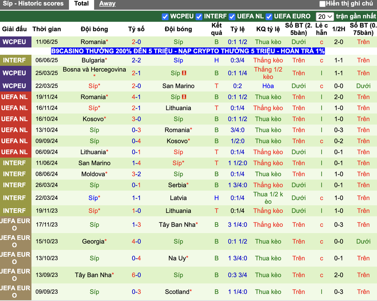The width and height of the screenshot is (377, 301).
Task: Click UEFA NL league label for 16/11/24 match
Action: [x=16, y=108]
